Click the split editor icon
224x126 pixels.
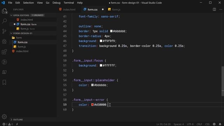[x=214, y=9]
